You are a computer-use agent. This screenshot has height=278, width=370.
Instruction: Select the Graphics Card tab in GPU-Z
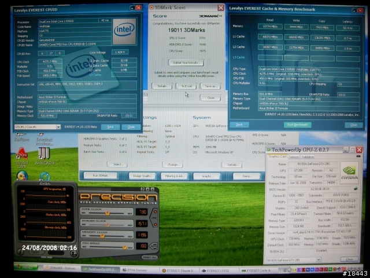point(277,156)
